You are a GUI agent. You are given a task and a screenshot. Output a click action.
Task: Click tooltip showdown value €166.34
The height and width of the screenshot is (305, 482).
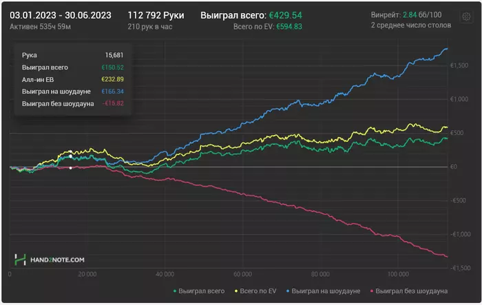pos(112,92)
